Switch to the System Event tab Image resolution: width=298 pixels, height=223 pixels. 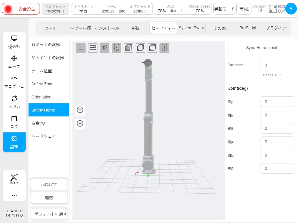(191, 28)
